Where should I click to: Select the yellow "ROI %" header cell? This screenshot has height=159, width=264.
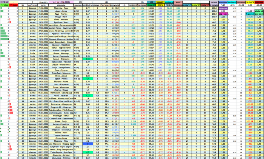click(160, 5)
